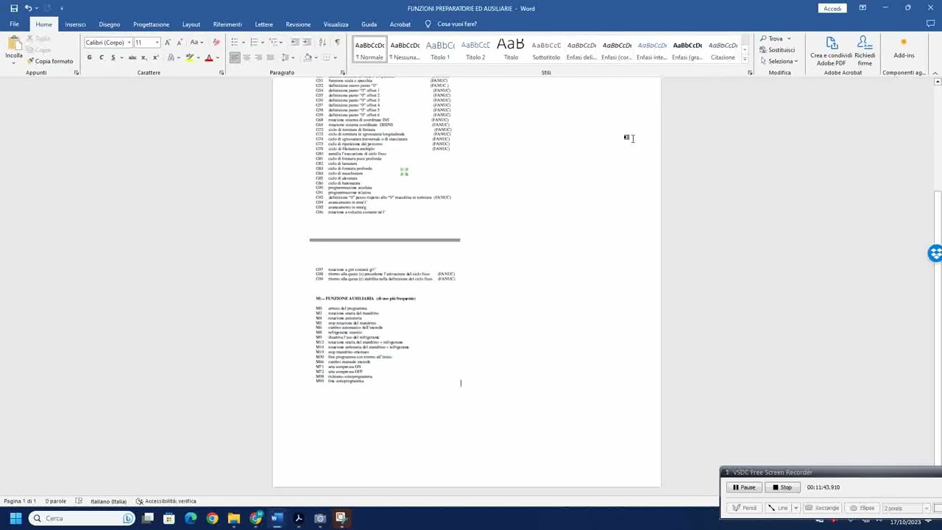
Task: Toggle italic (C) formatting
Action: coord(101,57)
